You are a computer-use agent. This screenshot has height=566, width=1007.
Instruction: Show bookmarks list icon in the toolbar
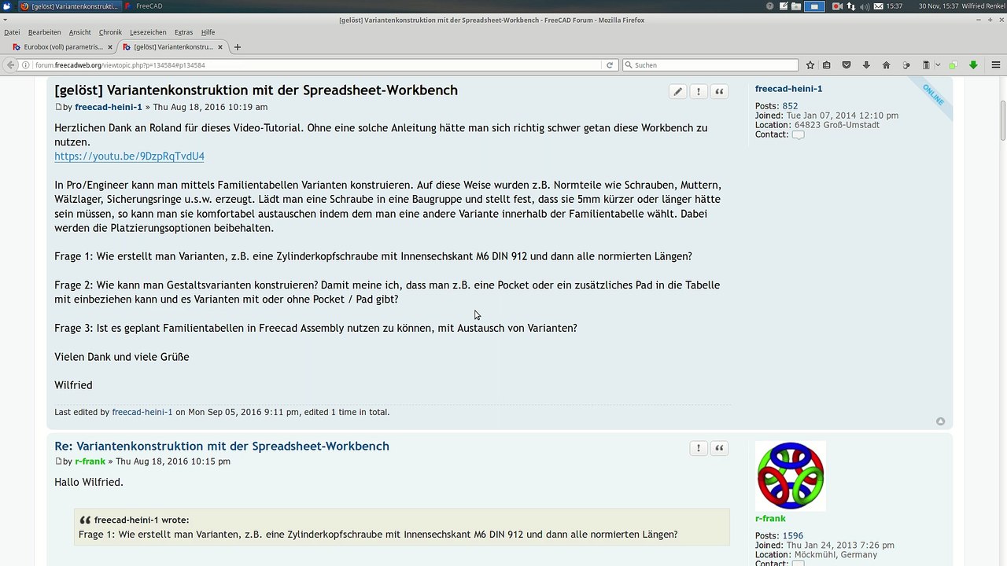click(827, 65)
